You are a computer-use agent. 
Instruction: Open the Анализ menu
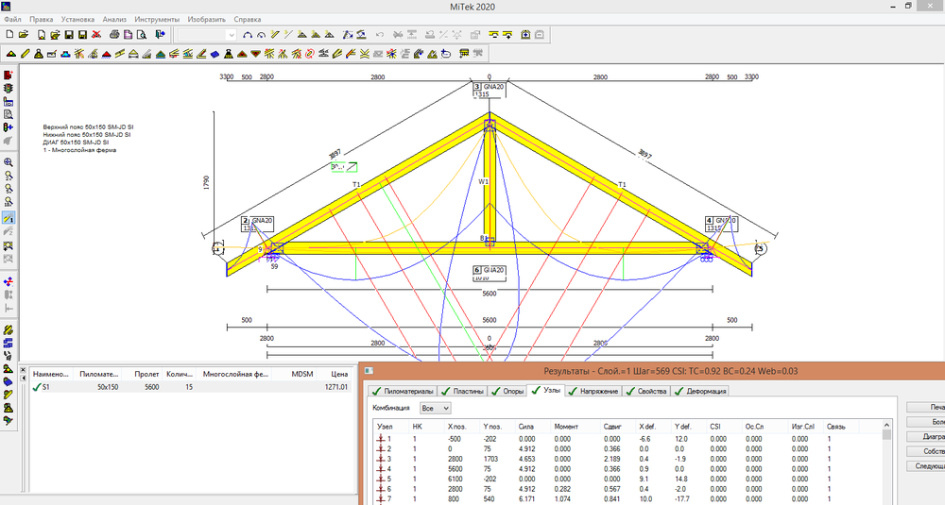click(x=114, y=19)
